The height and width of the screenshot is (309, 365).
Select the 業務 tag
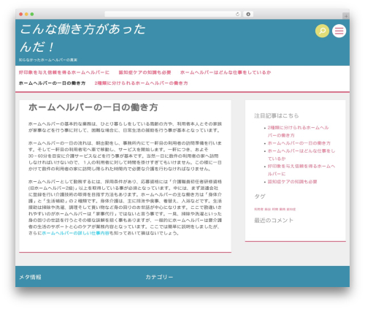[283, 209]
